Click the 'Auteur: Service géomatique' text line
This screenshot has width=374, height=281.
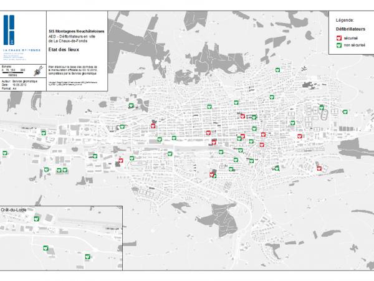coord(21,82)
